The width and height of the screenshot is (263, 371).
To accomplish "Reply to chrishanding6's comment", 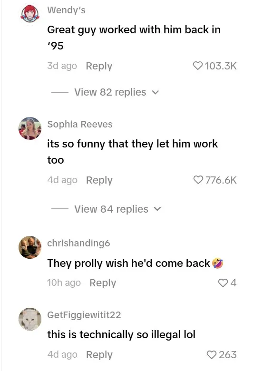I will point(103,283).
